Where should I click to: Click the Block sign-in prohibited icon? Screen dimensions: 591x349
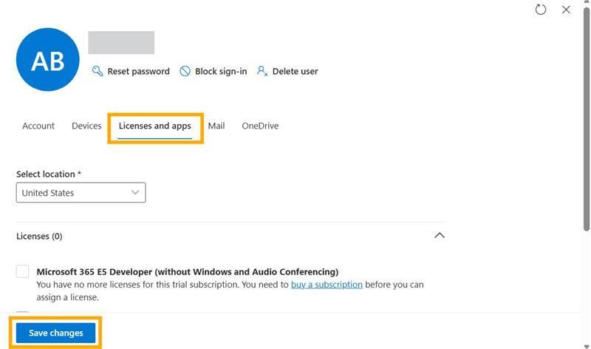pyautogui.click(x=185, y=71)
